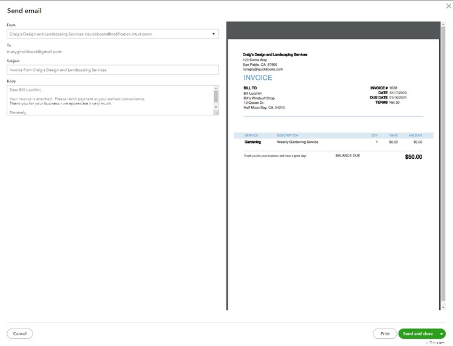Click the invoice preview scrollbar up arrow
This screenshot has height=346, width=453.
(443, 25)
